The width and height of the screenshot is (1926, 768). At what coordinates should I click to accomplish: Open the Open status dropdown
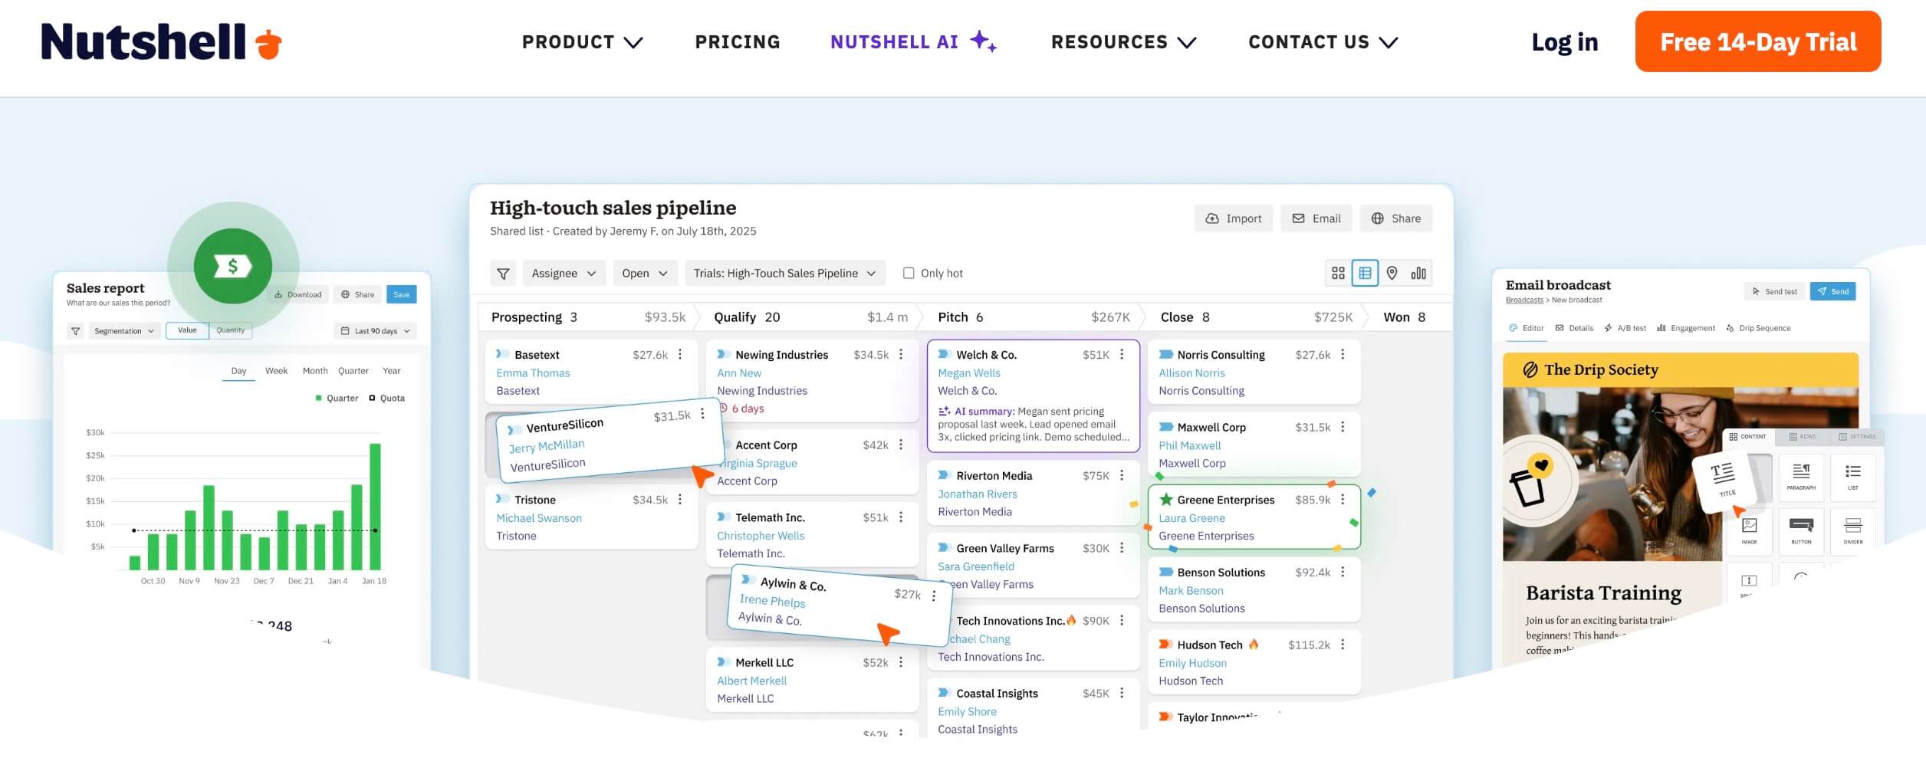pyautogui.click(x=644, y=274)
